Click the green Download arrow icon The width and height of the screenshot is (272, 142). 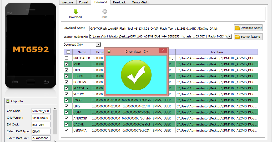coord(76,12)
